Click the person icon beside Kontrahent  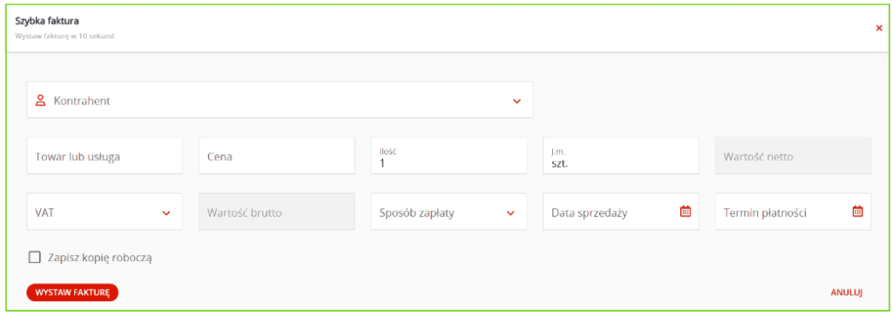coord(40,101)
